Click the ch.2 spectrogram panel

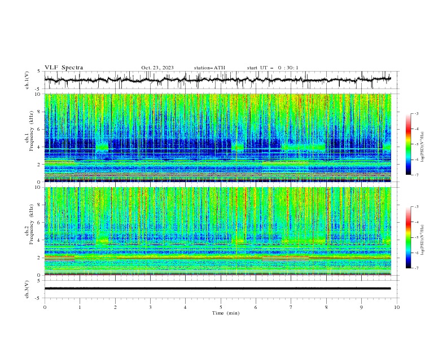pyautogui.click(x=218, y=231)
